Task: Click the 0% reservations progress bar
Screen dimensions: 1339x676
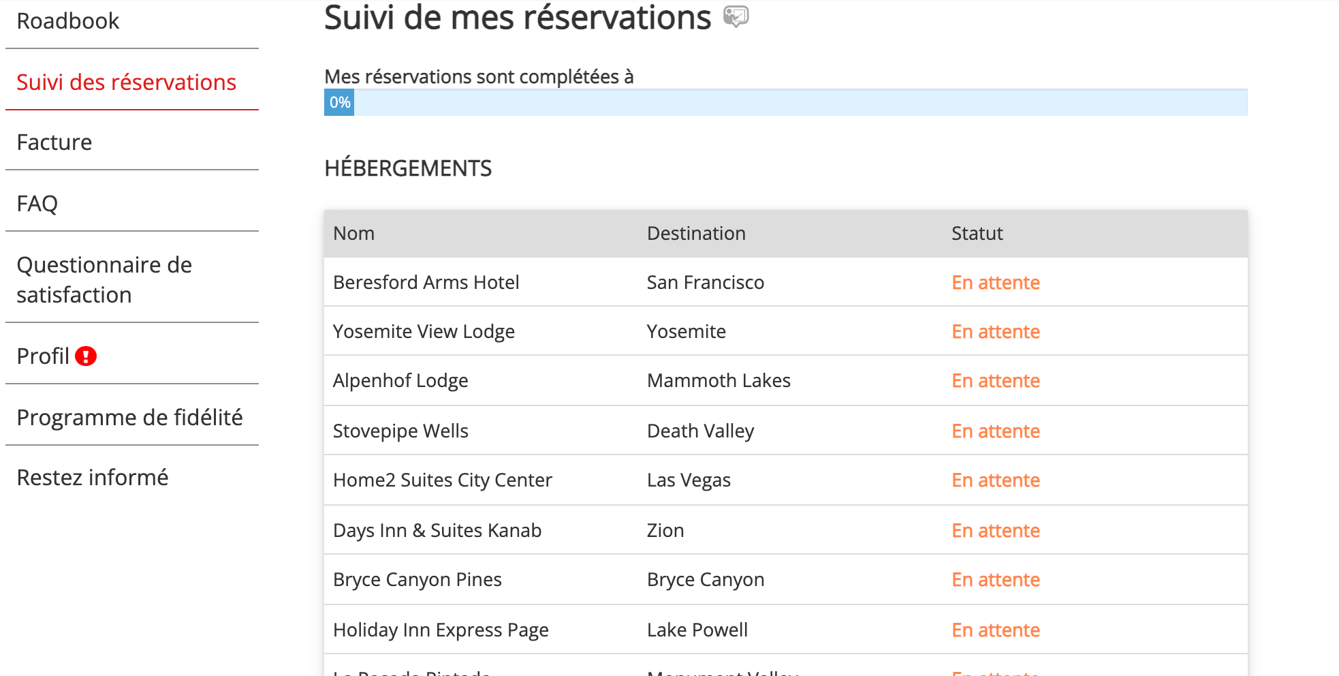Action: [785, 102]
